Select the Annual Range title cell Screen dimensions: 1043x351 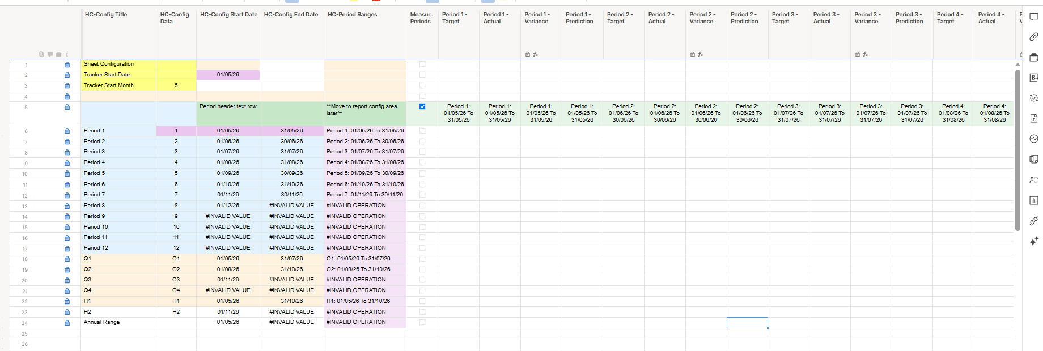click(x=118, y=322)
